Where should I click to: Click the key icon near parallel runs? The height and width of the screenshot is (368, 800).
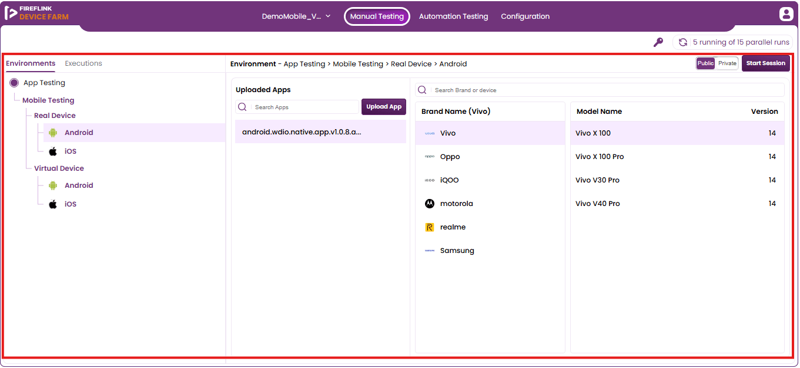click(x=658, y=42)
